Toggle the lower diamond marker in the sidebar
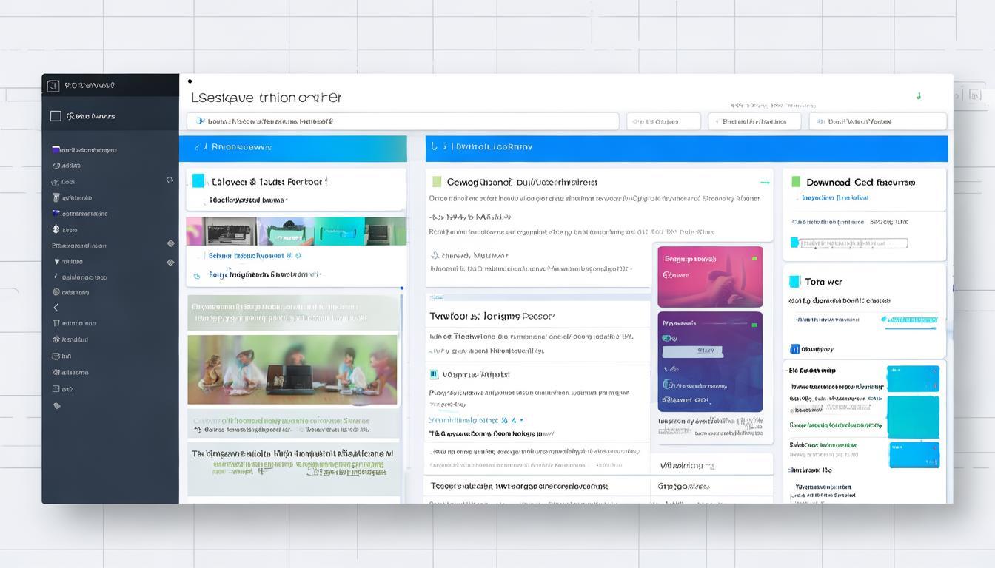The height and width of the screenshot is (568, 995). [170, 262]
